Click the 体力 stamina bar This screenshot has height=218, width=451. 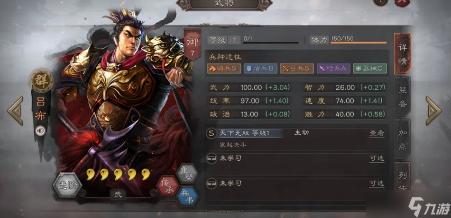pyautogui.click(x=359, y=43)
